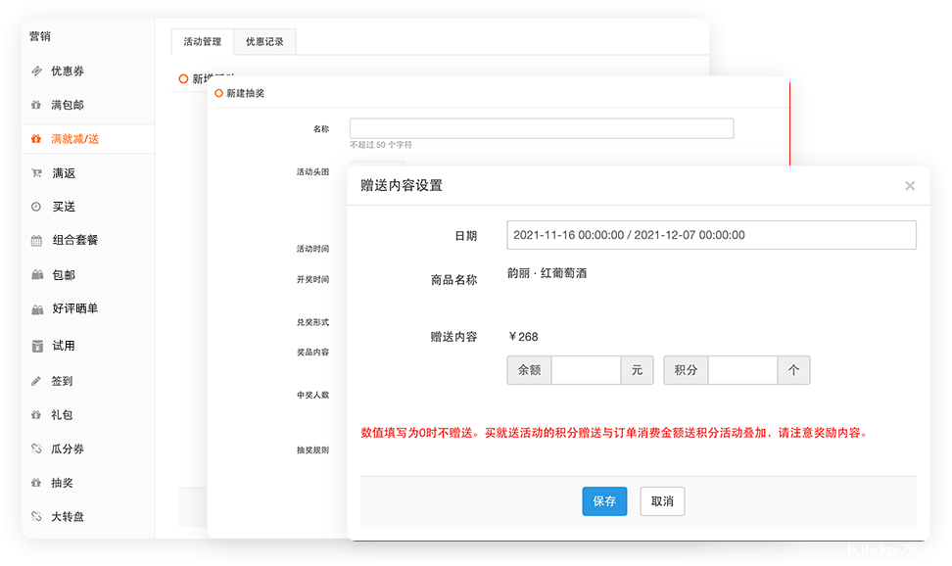The image size is (952, 566).
Task: Click the 奖品内容 label
Action: coord(312,353)
